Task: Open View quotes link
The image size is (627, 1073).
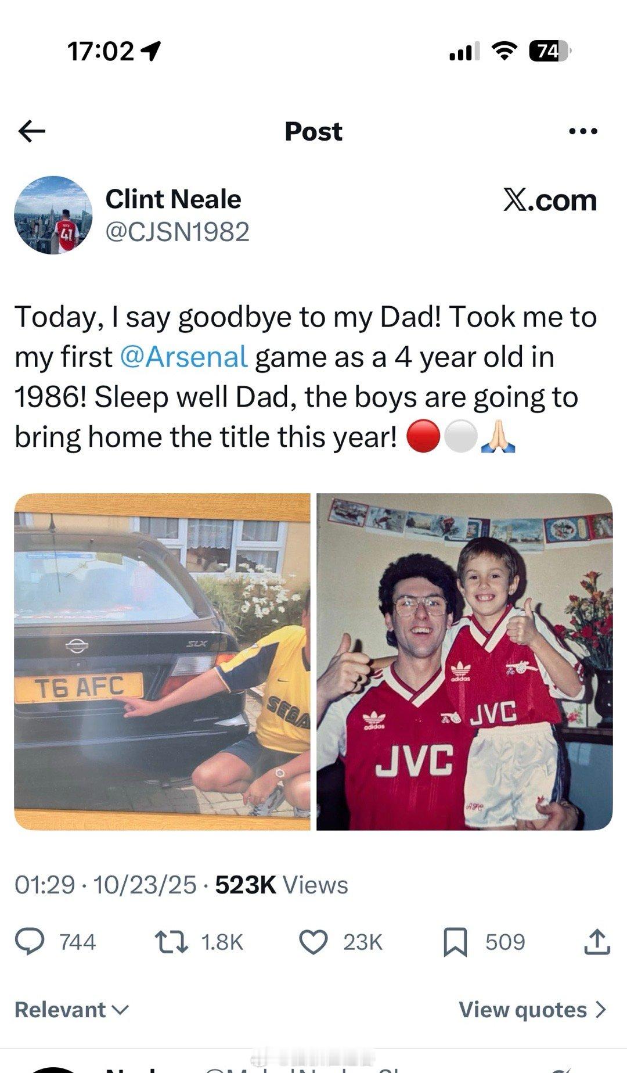Action: tap(532, 1010)
